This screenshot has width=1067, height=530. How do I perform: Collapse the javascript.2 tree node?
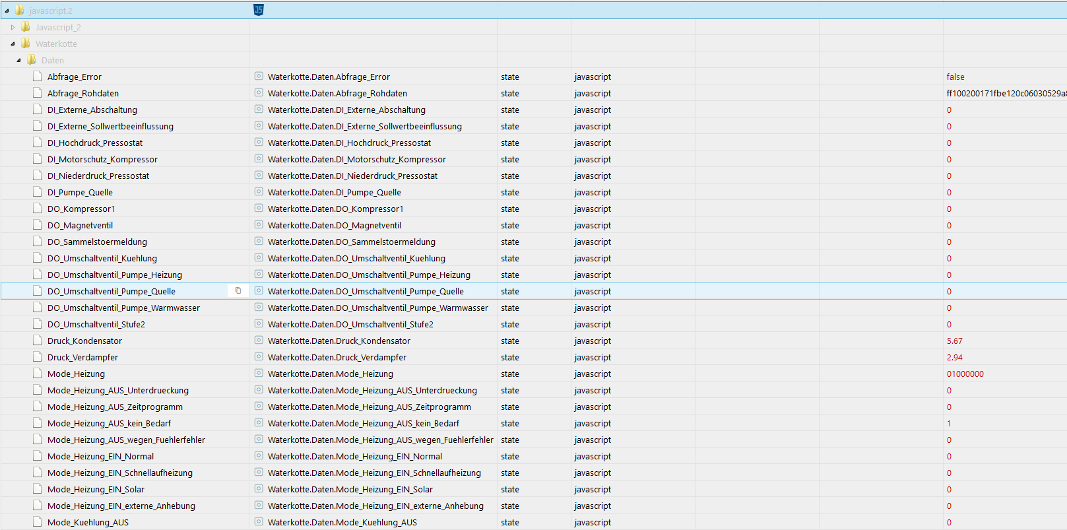point(7,11)
